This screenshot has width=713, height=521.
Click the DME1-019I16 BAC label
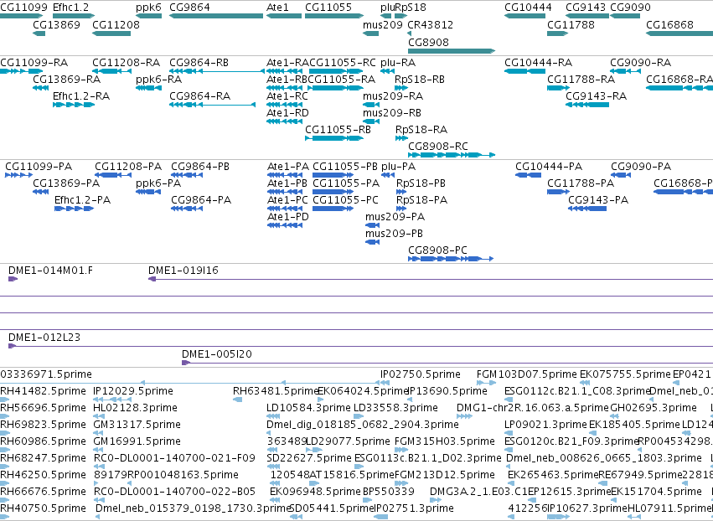[x=183, y=271]
